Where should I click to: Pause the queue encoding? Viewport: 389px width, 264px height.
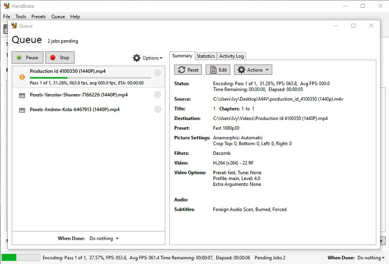coord(28,57)
